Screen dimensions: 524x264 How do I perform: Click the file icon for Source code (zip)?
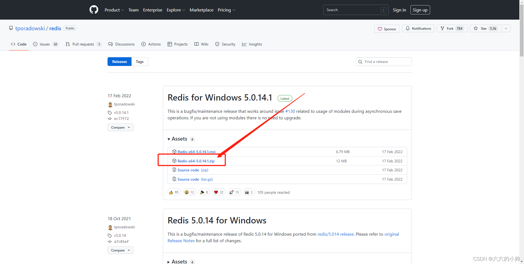[174, 170]
